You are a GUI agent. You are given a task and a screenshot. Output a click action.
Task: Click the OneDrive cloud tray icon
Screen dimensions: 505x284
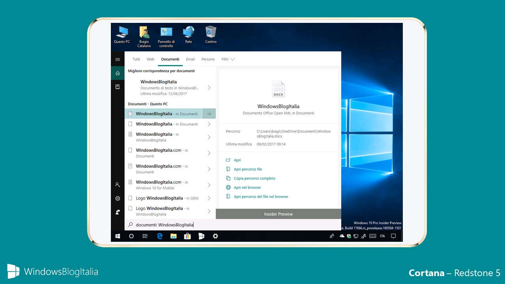point(343,236)
